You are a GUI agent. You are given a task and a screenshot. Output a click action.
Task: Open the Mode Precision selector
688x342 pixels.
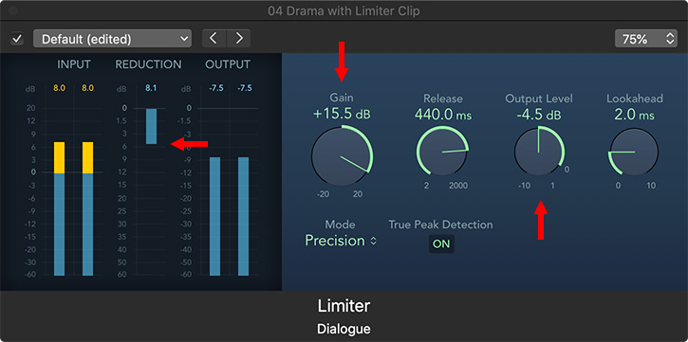point(341,241)
